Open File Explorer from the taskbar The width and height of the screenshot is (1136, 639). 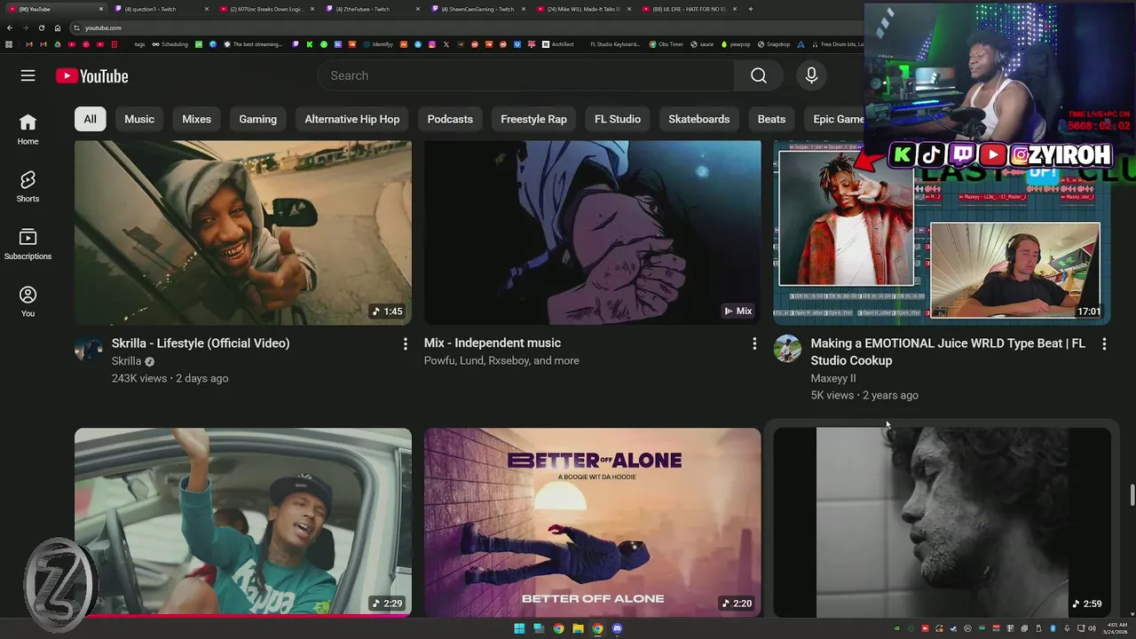pos(578,628)
